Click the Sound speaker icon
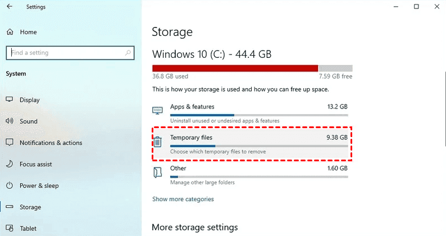Screen dimensions: 446x236 (10, 121)
